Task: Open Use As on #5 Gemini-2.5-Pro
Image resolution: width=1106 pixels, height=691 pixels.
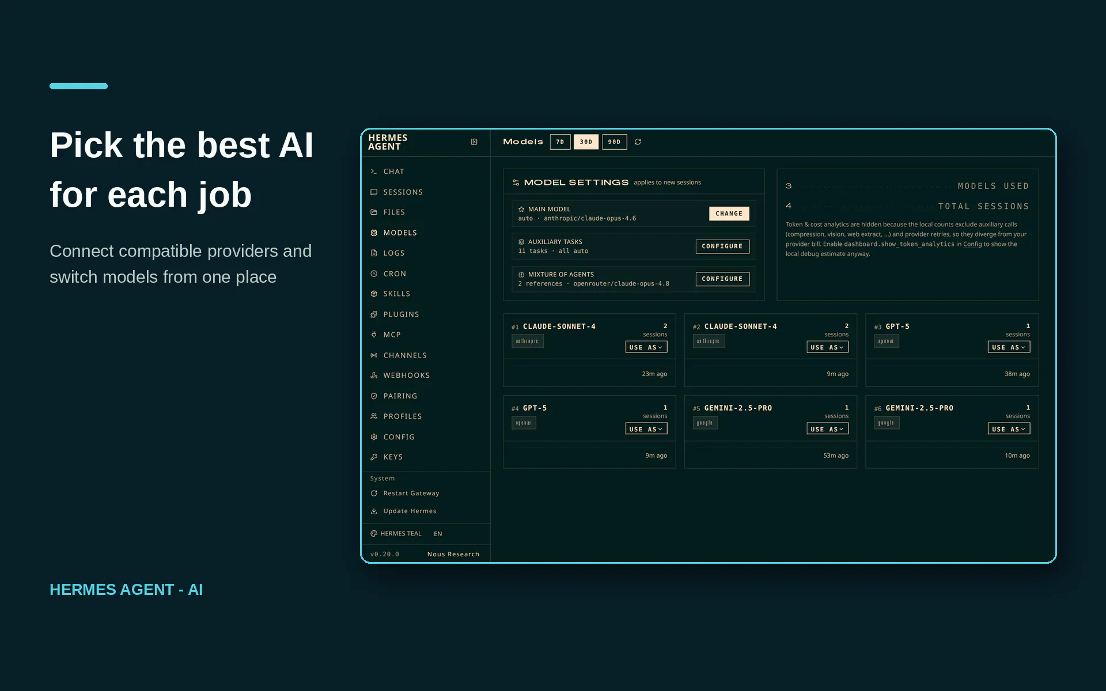Action: coord(827,429)
